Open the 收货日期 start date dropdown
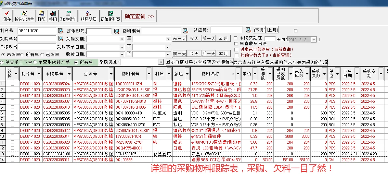 click(122, 54)
